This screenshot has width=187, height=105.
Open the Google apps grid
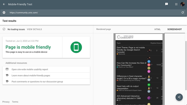[176, 4]
